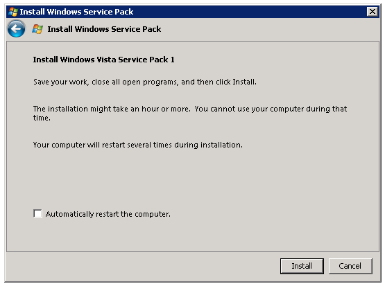Toggle via the 'Automatically restart the computer' label
The height and width of the screenshot is (286, 385).
[108, 214]
